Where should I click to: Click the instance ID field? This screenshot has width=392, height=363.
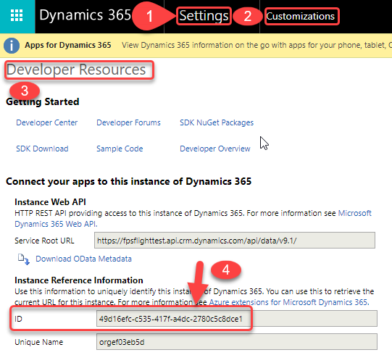coord(237,319)
